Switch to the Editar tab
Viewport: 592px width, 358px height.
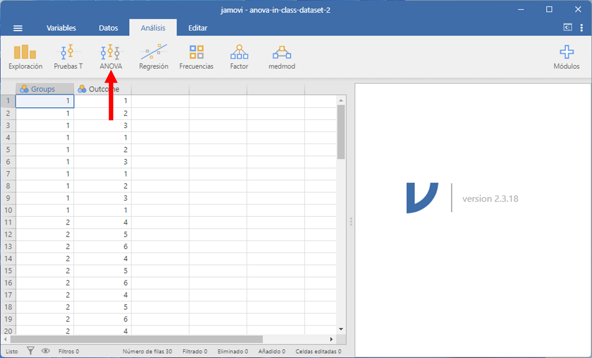(x=198, y=28)
